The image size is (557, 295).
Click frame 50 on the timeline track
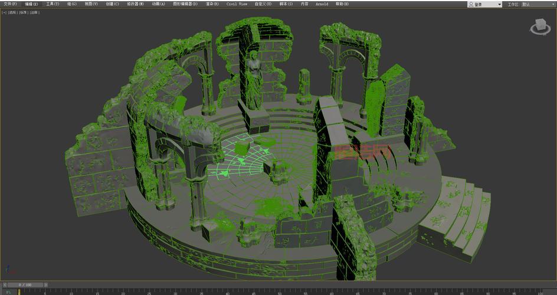279,291
